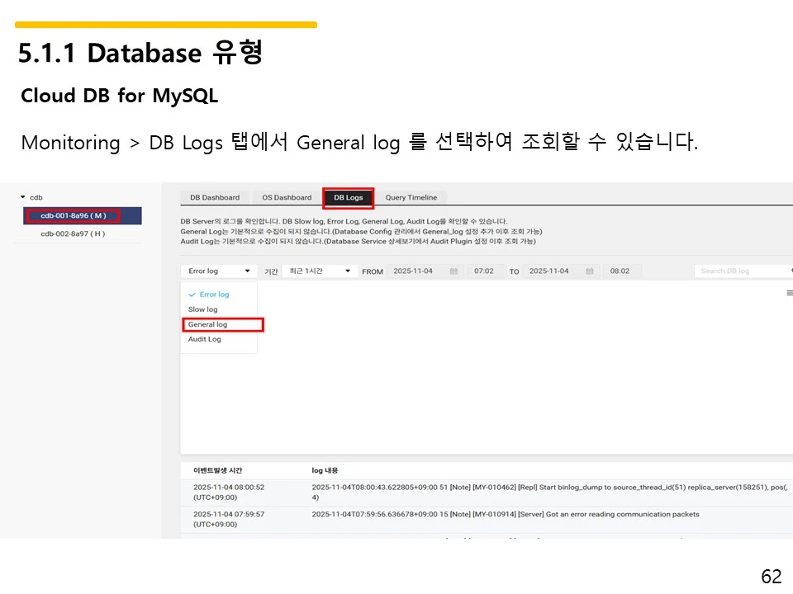Select the 2025-11-04 08:00:52 log row time
This screenshot has width=793, height=594.
pyautogui.click(x=229, y=493)
